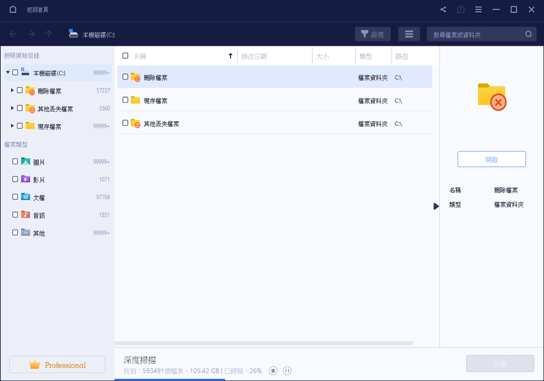Check the 現存檔案 row checkbox in list
The width and height of the screenshot is (544, 381).
pos(125,100)
